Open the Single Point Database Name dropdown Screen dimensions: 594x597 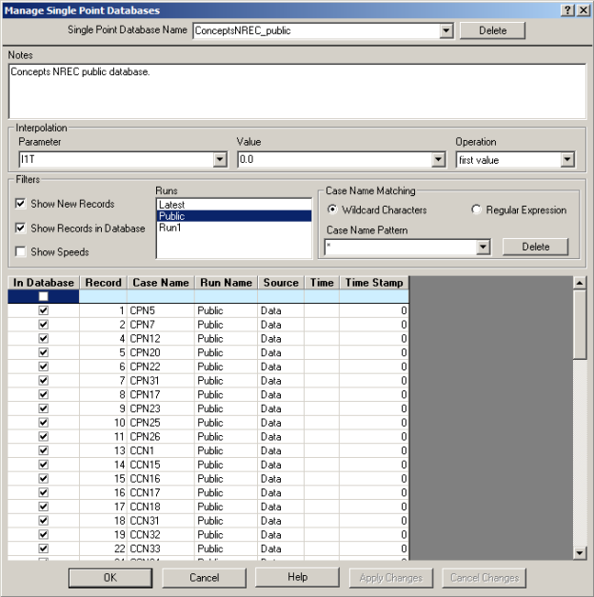pyautogui.click(x=445, y=30)
